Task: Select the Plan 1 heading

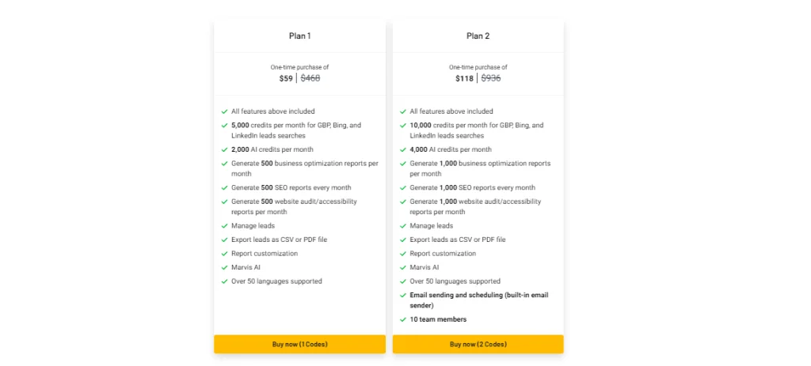Action: pyautogui.click(x=299, y=36)
